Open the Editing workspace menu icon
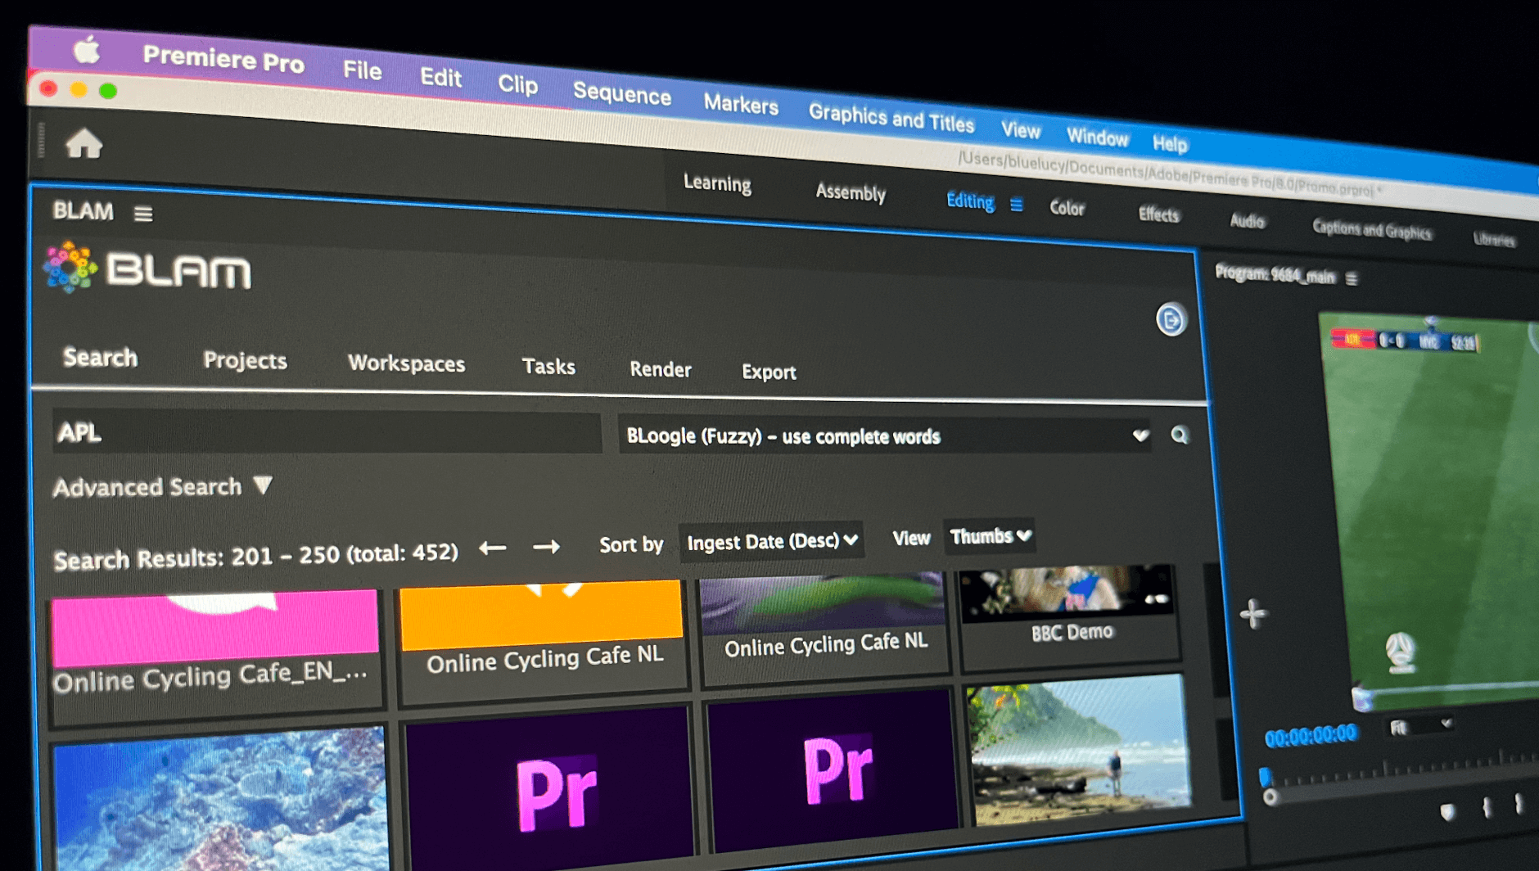The height and width of the screenshot is (871, 1539). (x=1016, y=205)
